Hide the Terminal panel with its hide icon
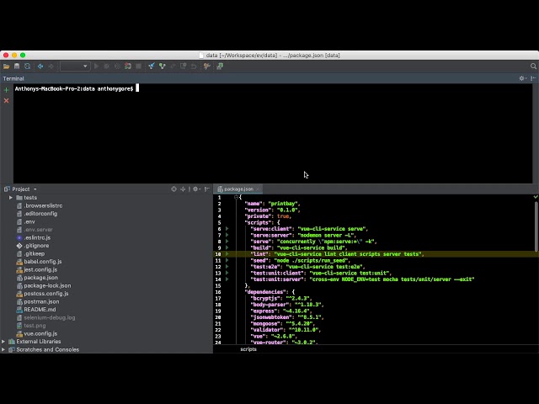Viewport: 539px width, 404px height. [x=533, y=78]
